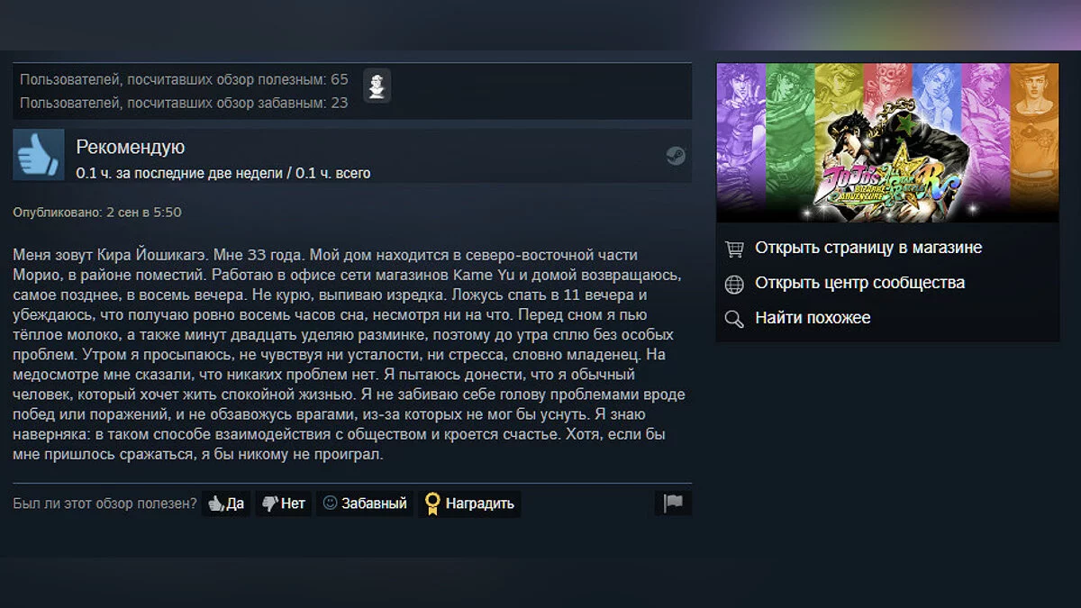Click the Steam logo icon in review header
The image size is (1081, 608).
pyautogui.click(x=676, y=156)
